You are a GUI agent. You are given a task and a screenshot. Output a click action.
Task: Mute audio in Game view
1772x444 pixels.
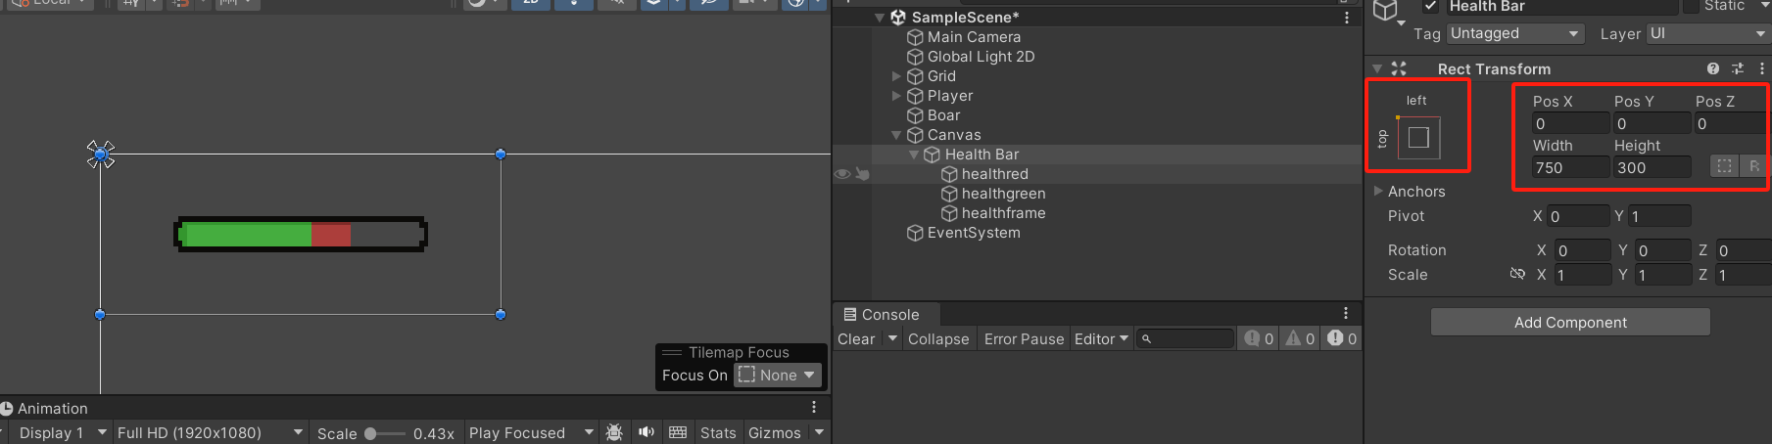point(647,432)
